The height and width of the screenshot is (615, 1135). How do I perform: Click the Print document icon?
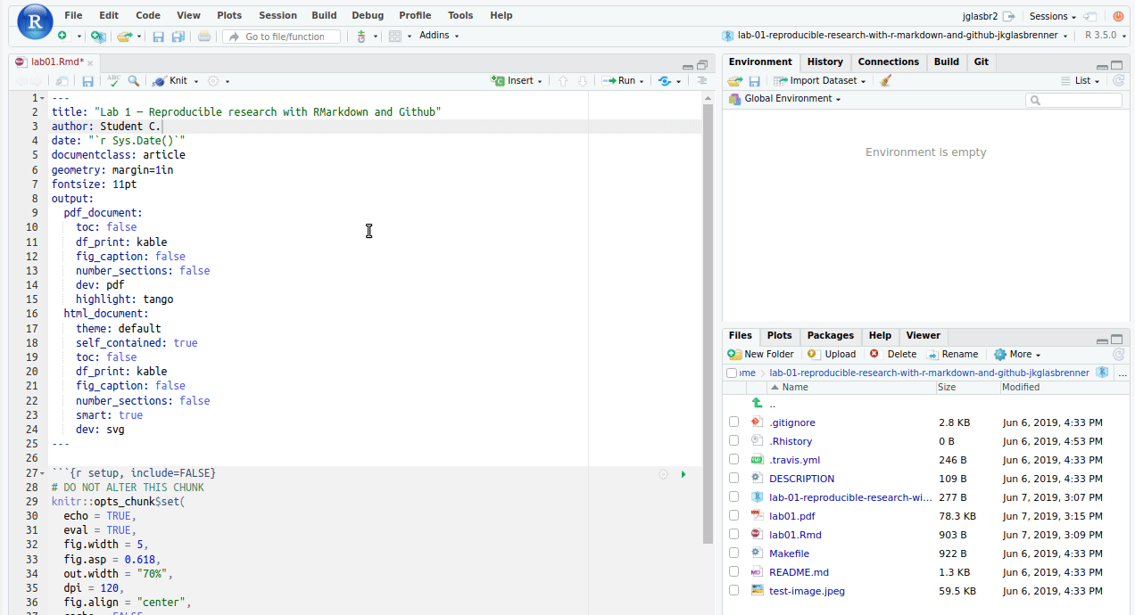click(x=204, y=37)
